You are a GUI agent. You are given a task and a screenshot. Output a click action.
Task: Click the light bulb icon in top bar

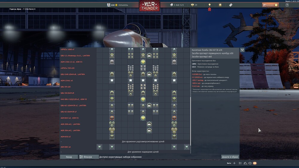coord(209,5)
